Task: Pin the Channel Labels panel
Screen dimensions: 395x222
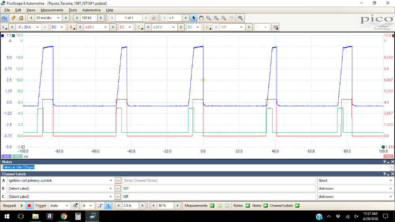Action: click(x=384, y=174)
